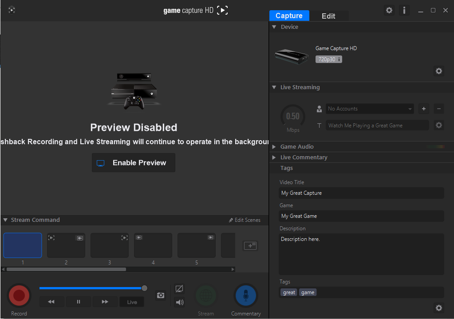Switch to the Capture tab

click(289, 16)
